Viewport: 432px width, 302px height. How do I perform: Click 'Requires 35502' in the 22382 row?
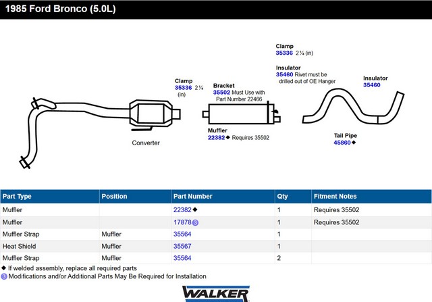tap(336, 210)
